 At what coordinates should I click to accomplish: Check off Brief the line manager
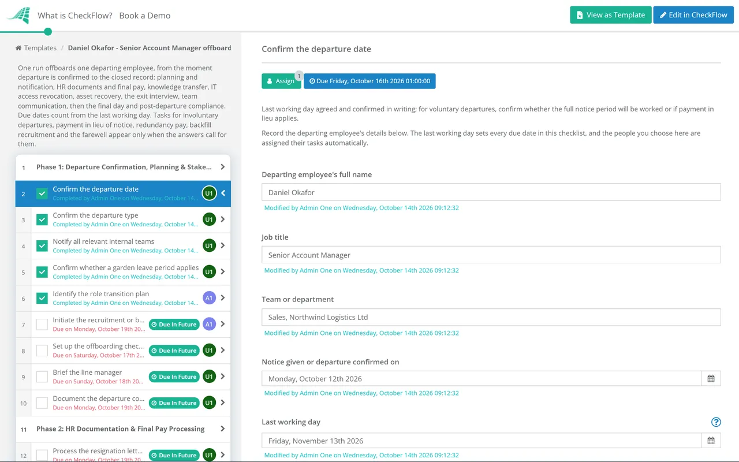(x=42, y=377)
